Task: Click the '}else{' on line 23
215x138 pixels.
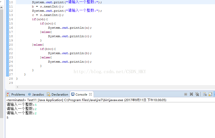Action: pos(46,58)
